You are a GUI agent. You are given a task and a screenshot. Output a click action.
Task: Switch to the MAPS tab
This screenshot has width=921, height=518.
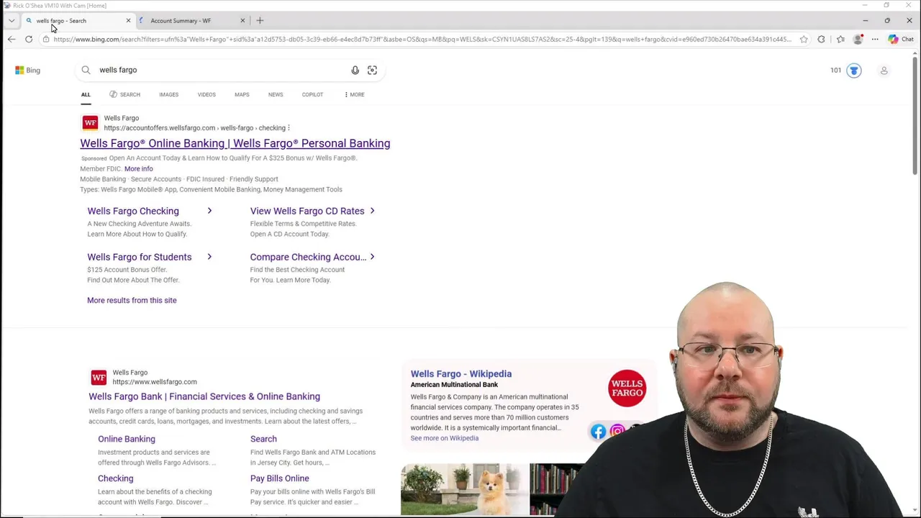pyautogui.click(x=242, y=94)
